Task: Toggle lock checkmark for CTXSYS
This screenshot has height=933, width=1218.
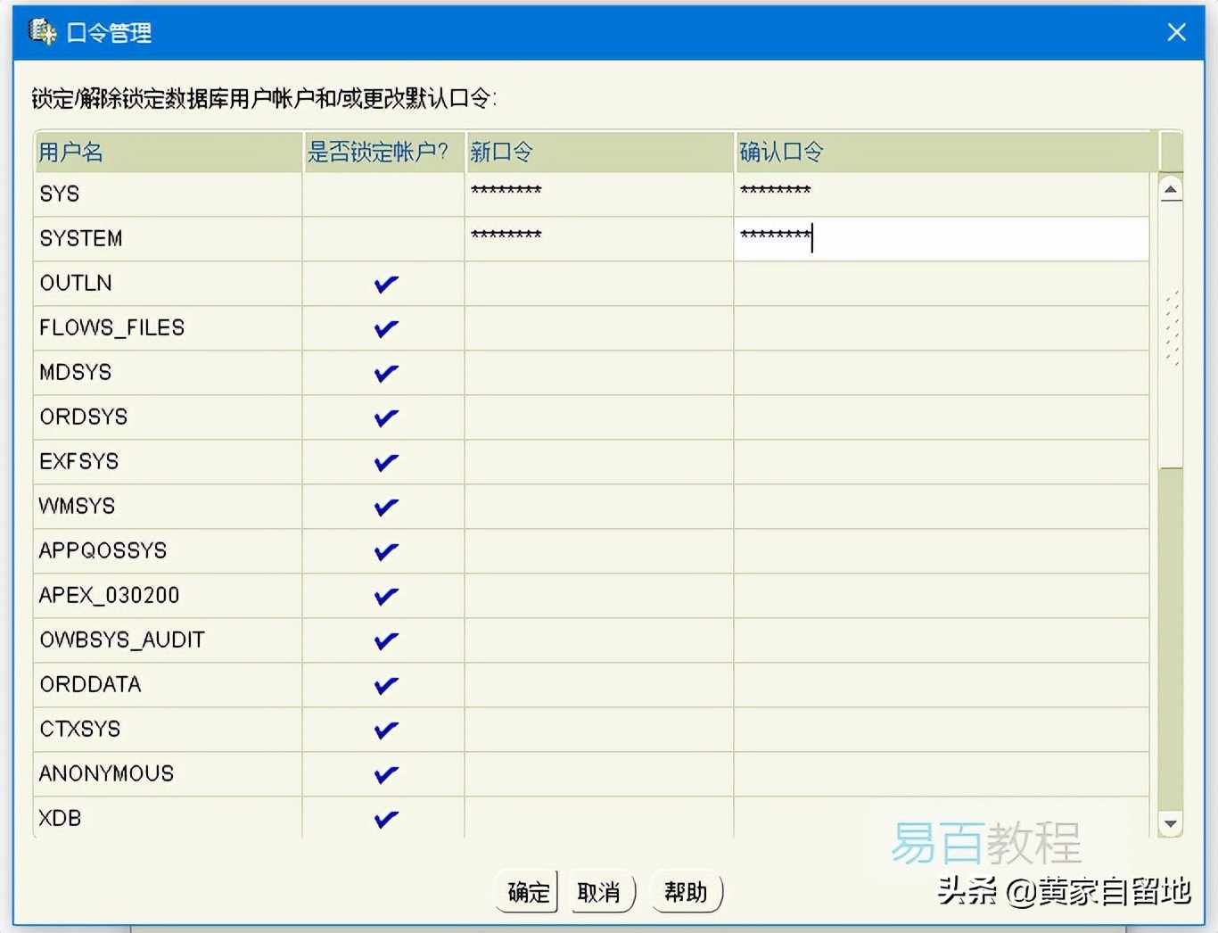Action: (385, 730)
